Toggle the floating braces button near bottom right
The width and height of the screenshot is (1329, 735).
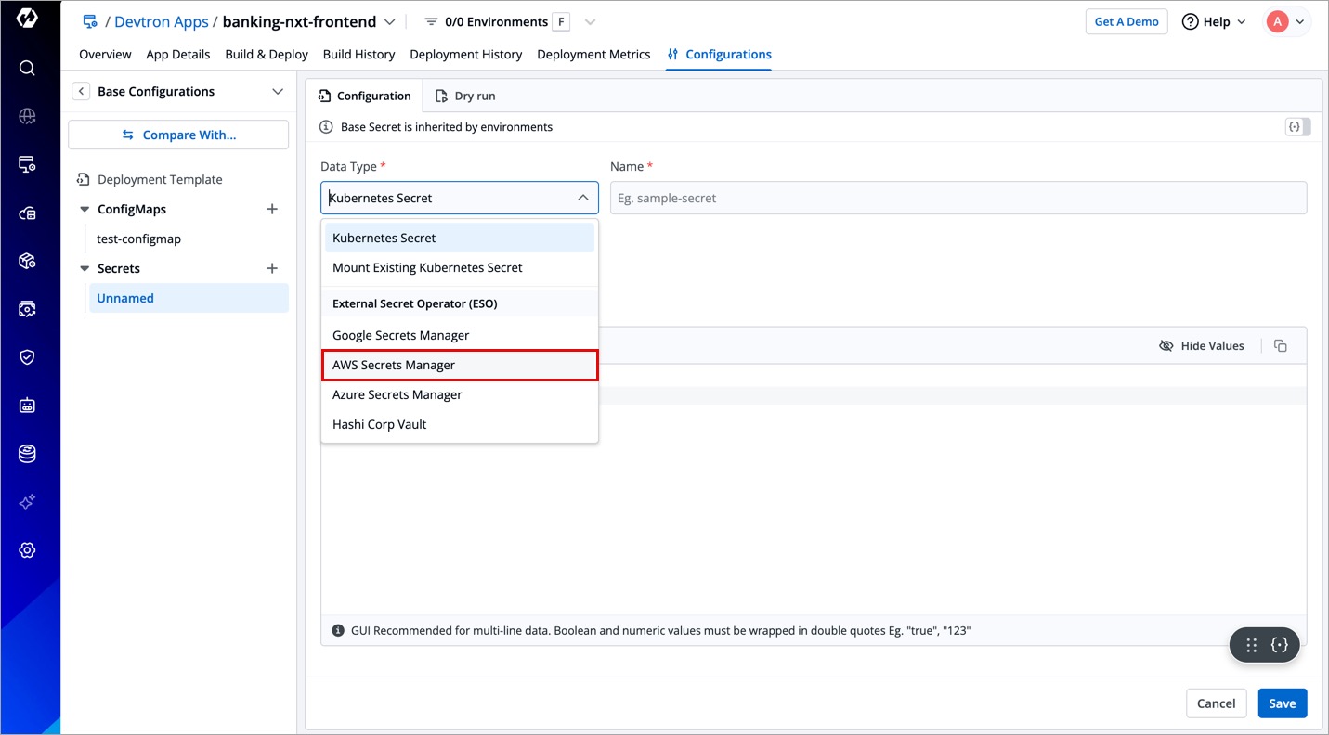coord(1280,645)
